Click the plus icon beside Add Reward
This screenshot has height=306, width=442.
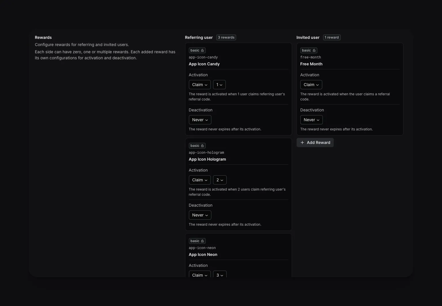coord(302,142)
